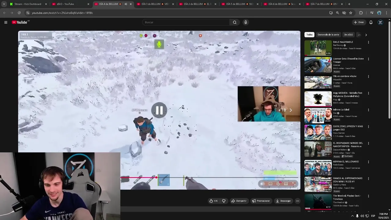
Task: Open the Chrome profile avatar
Action: click(379, 13)
